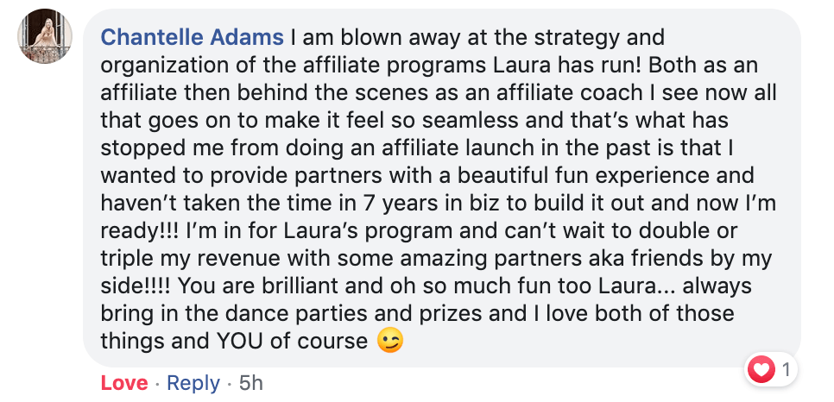Viewport: 834px width, 402px height.
Task: Click the phrase "triple my revenue"
Action: coord(192,259)
